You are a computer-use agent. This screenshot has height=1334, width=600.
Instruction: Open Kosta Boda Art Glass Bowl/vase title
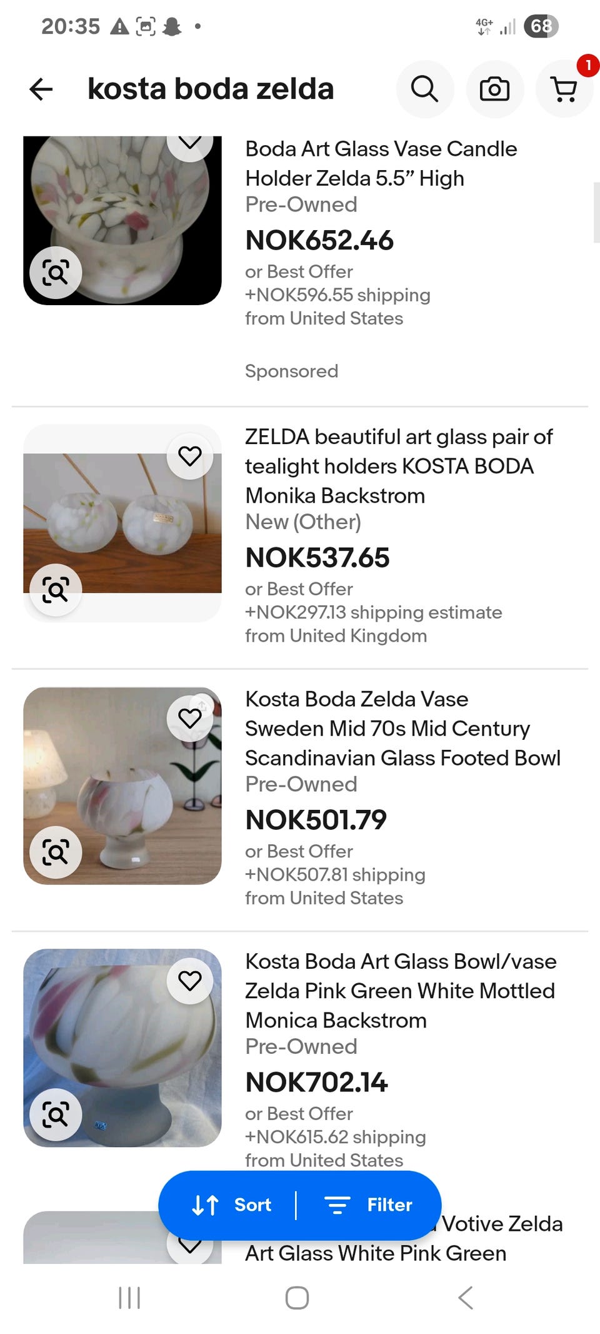point(400,991)
